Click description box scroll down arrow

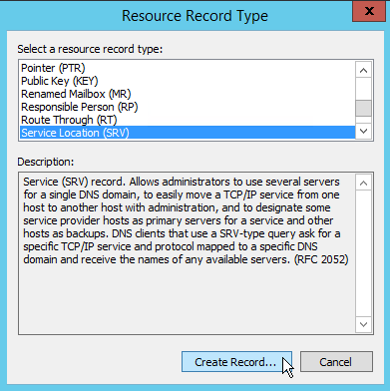tap(363, 324)
